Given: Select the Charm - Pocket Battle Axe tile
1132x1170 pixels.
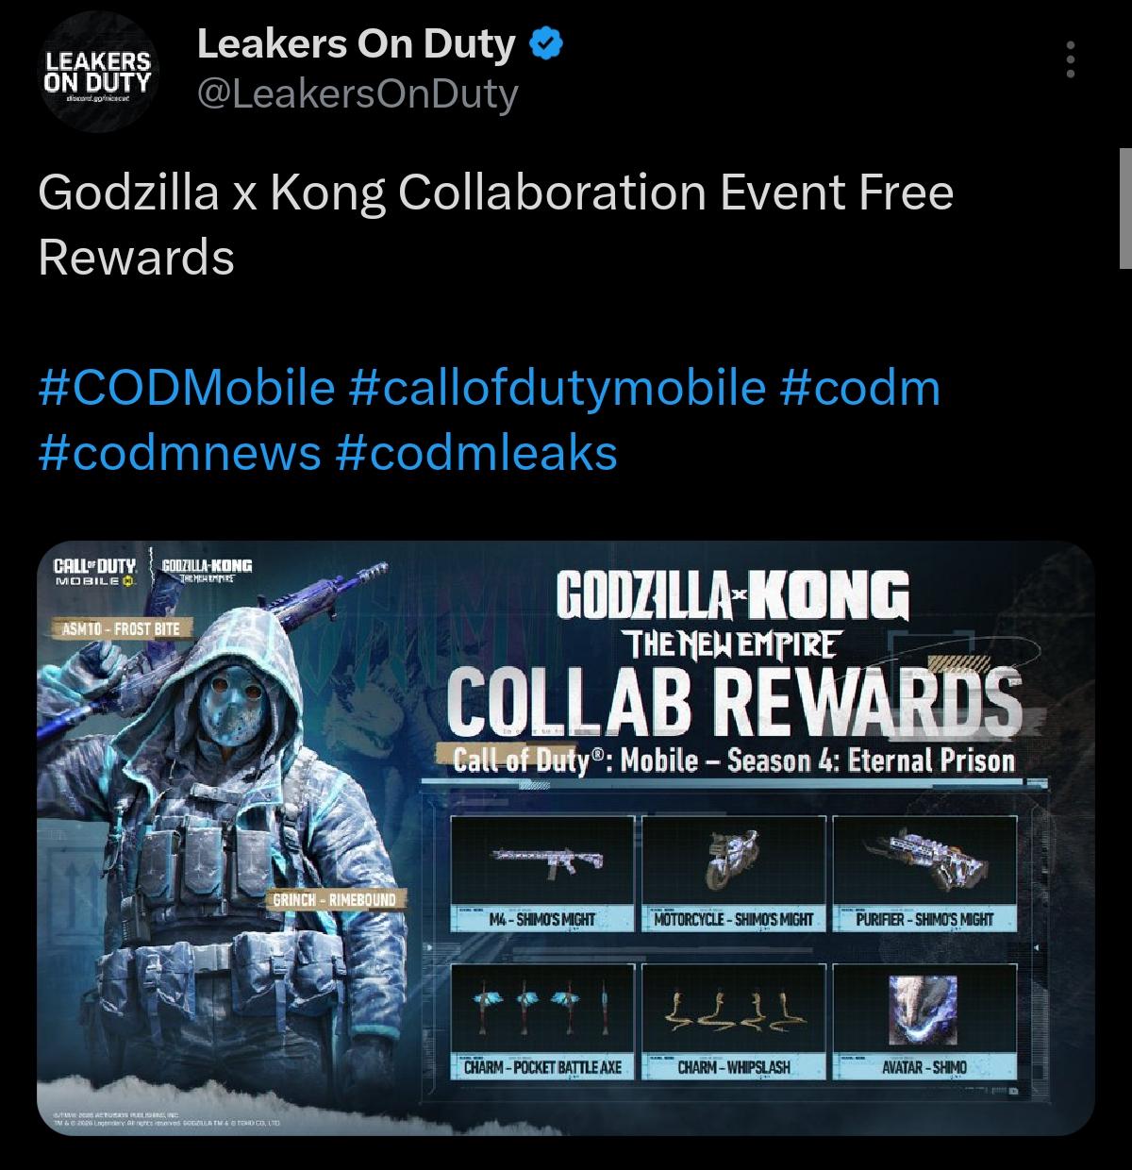Looking at the screenshot, I should click(x=543, y=1021).
